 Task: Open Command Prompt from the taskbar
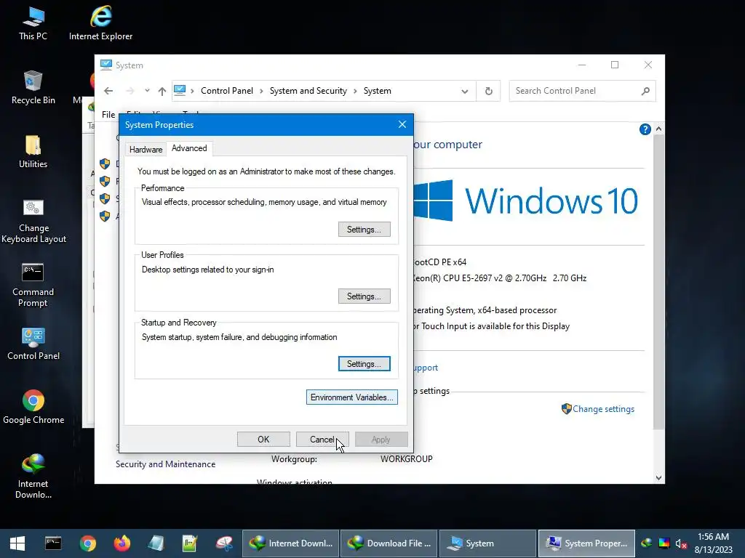pos(52,543)
